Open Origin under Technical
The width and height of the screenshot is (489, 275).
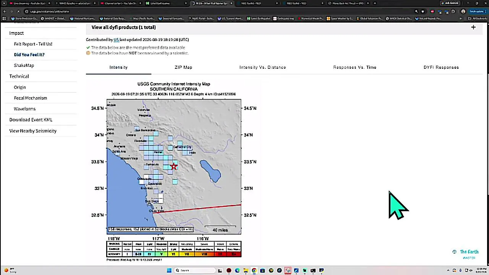[20, 87]
